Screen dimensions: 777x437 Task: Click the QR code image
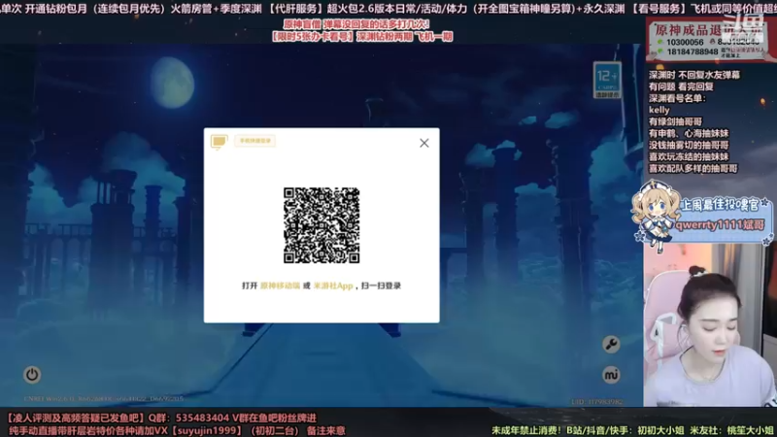[x=321, y=225]
